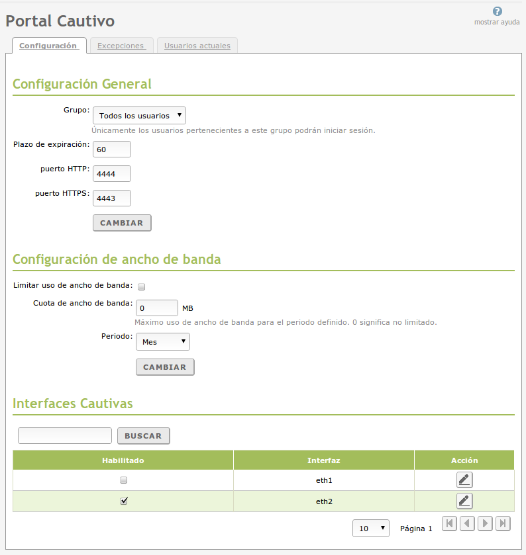Enable captive portal on eth1
Viewport: 526px width, 555px height.
[123, 480]
